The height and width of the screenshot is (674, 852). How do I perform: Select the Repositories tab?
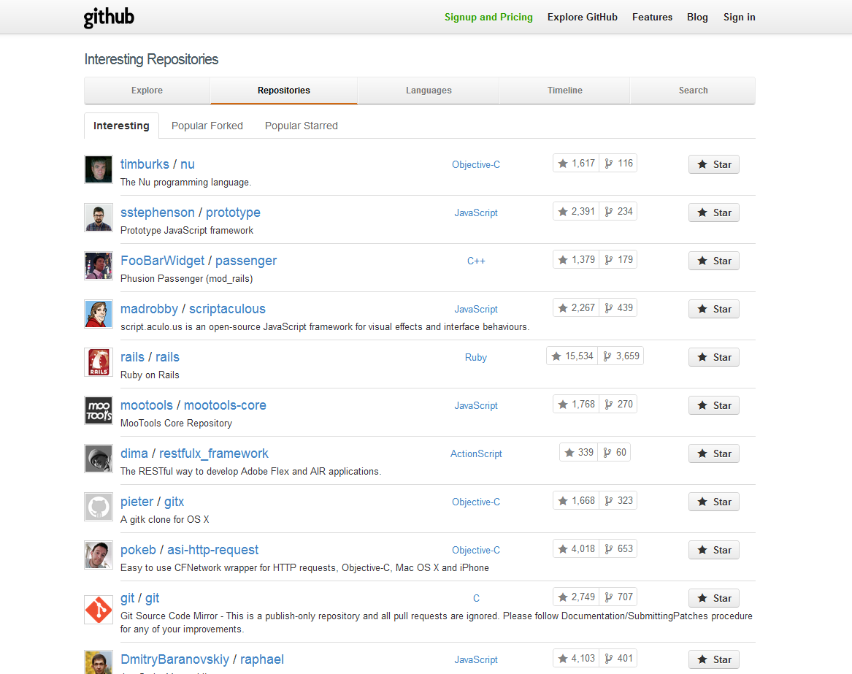pos(284,91)
